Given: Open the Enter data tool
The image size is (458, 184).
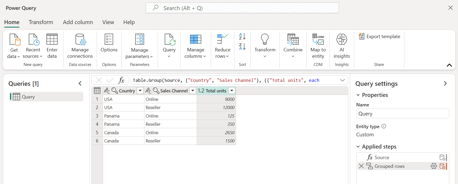Looking at the screenshot, I should tap(52, 46).
